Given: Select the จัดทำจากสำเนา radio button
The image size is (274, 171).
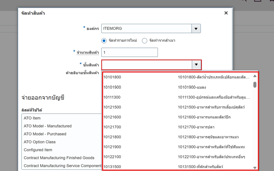Looking at the screenshot, I should coord(145,41).
